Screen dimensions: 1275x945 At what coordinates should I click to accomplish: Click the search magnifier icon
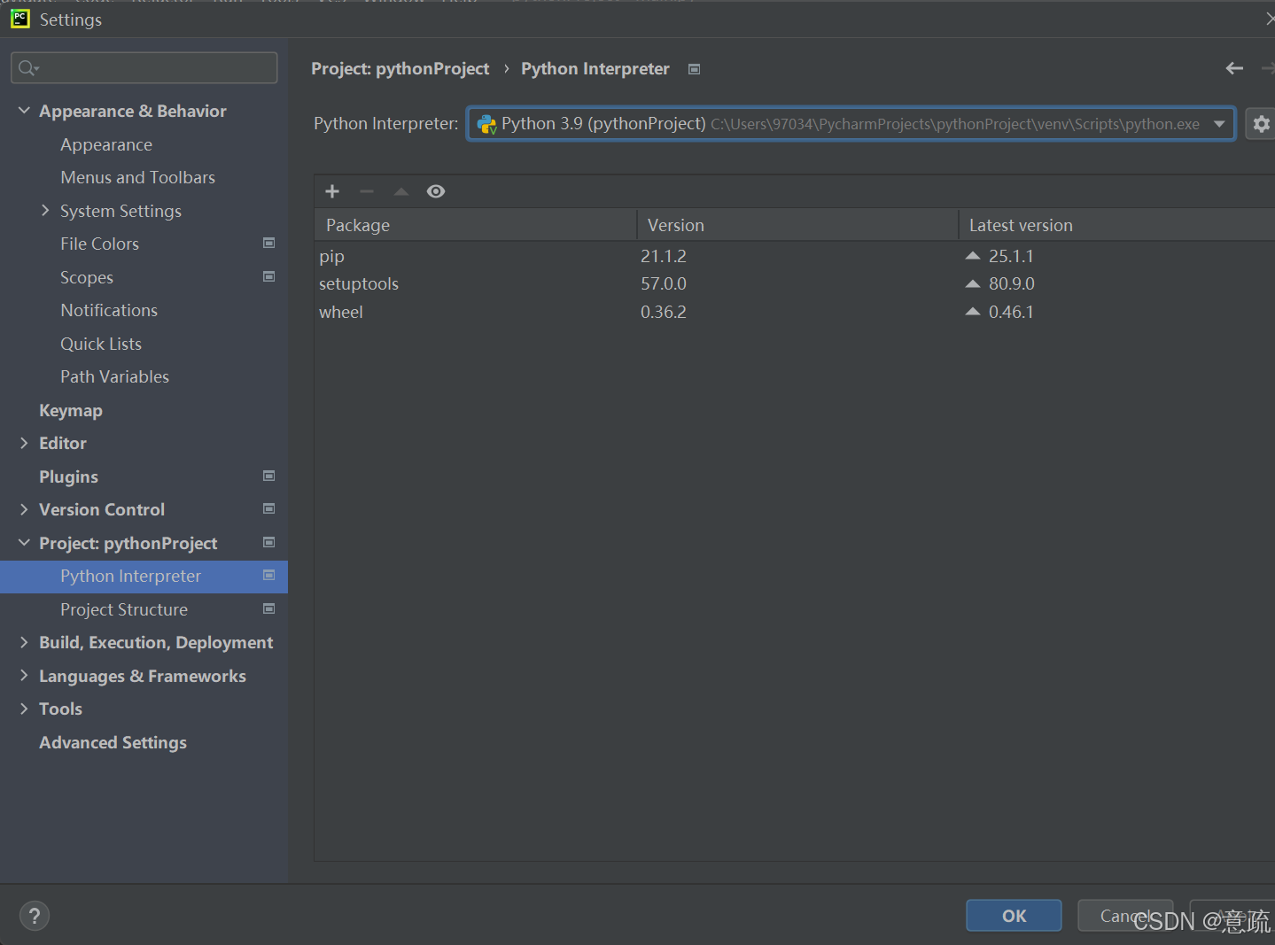[x=28, y=68]
